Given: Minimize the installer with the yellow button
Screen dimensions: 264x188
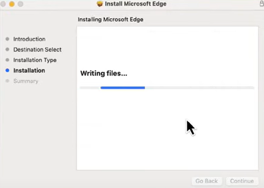Looking at the screenshot, I should (x=11, y=4).
